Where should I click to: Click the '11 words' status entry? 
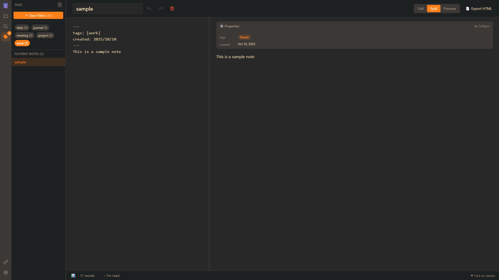coord(87,276)
